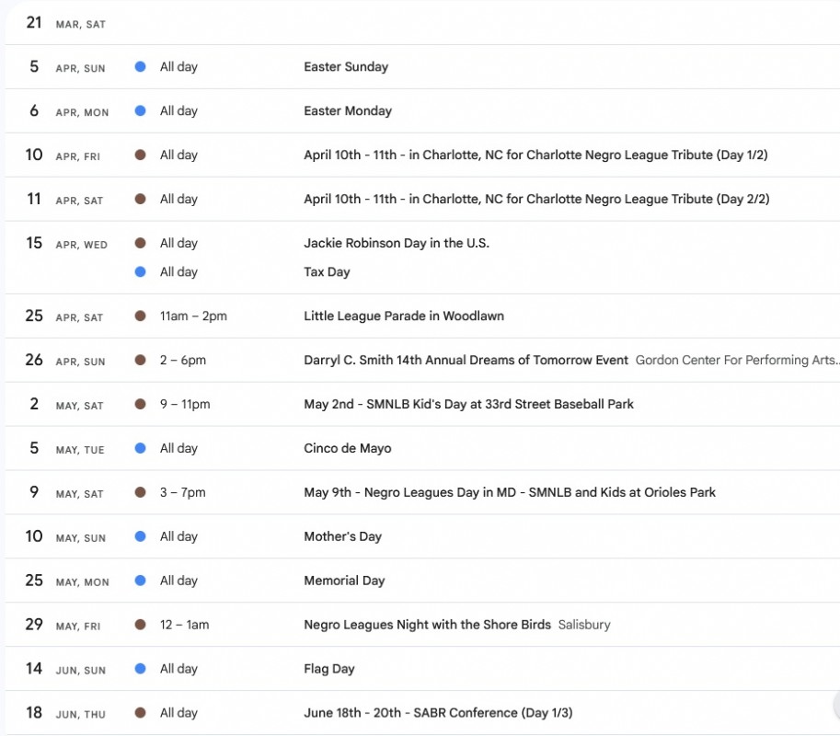Open the Mother's Day event

pos(342,537)
